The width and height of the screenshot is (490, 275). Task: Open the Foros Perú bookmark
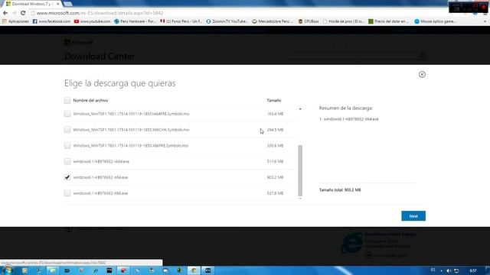tap(181, 21)
